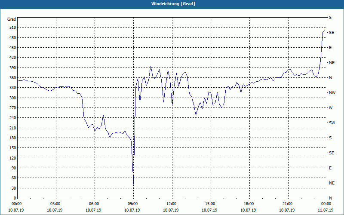Click the Grad unit label on the y-axis
Screen dimensions: 344x215
(x=12, y=19)
